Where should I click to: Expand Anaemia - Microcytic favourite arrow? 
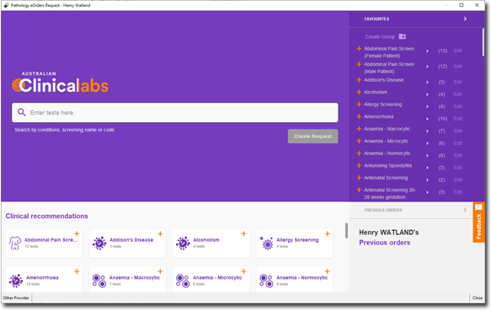coord(428,143)
